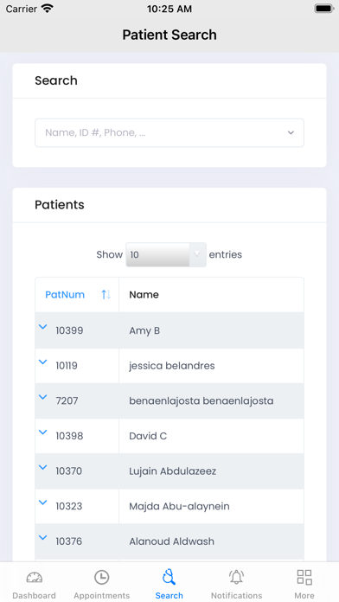The image size is (339, 602).
Task: Focus the Name, ID #, Phone search field
Action: [x=169, y=133]
